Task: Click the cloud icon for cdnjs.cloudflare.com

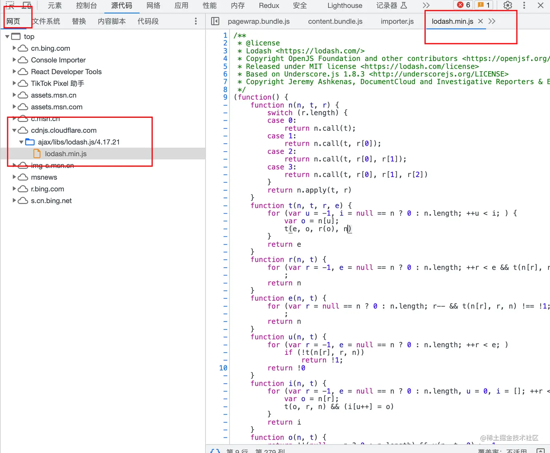Action: (23, 130)
